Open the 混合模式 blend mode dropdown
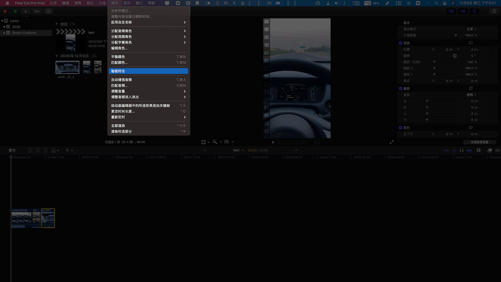 471,29
